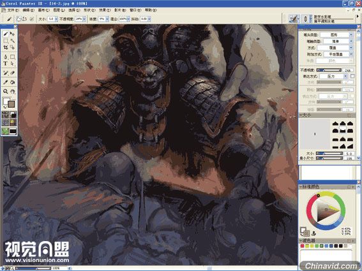Open the paper selector in the toolbox
362x271 pixels.
coord(6,114)
